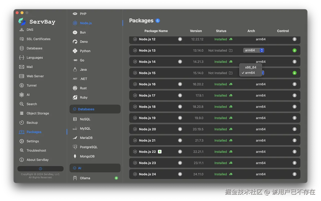Open settings gear for Node.js 16

[x=180, y=84]
